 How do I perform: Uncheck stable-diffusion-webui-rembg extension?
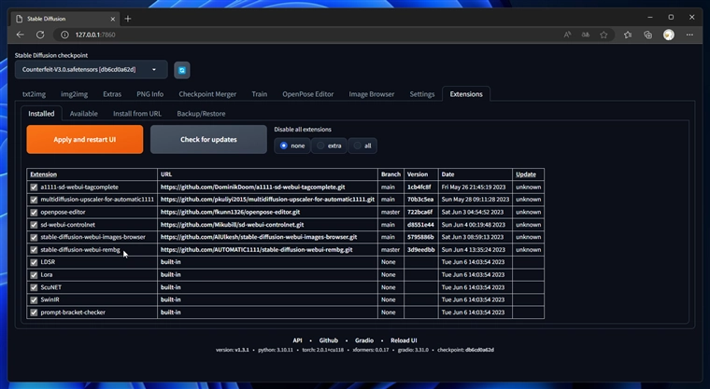[x=34, y=250]
